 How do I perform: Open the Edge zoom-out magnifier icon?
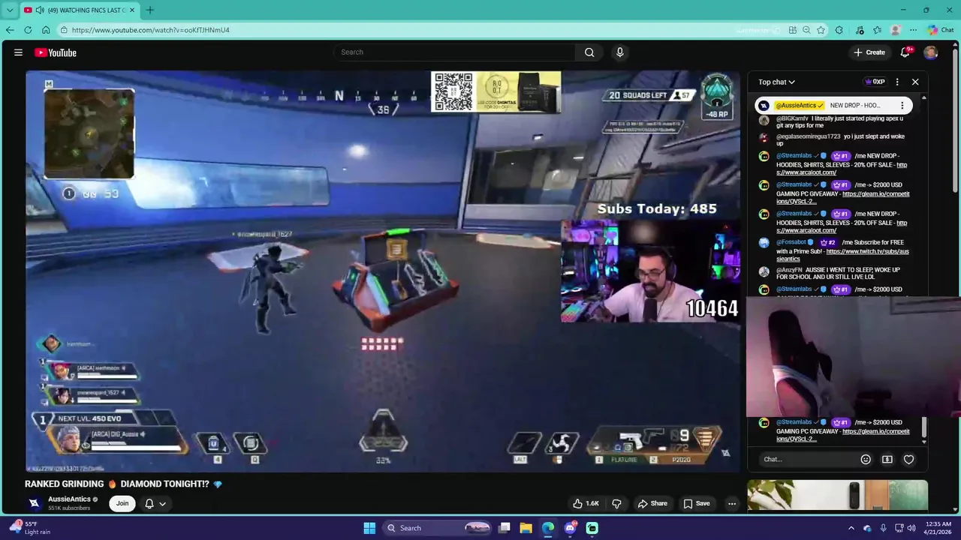tap(806, 30)
